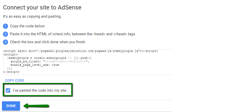240x112 pixels.
Task: Click the closing </script> tag line
Action: point(11,72)
